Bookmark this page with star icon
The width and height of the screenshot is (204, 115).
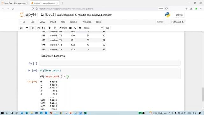coord(166,9)
